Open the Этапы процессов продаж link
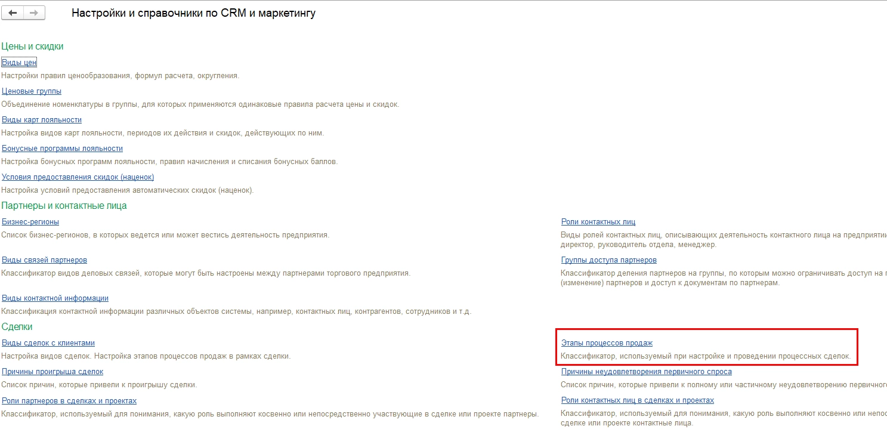Screen dimensions: 887x432 [x=607, y=343]
